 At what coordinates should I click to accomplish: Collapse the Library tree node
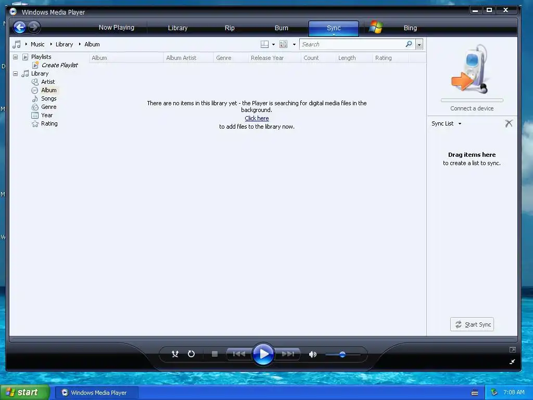coord(15,73)
